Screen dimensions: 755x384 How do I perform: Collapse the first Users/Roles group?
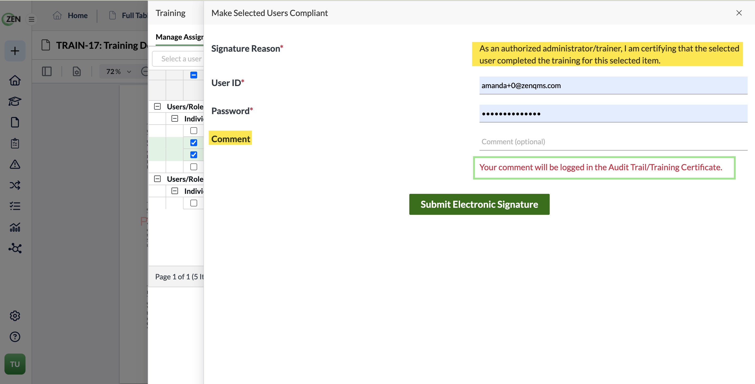pos(157,106)
